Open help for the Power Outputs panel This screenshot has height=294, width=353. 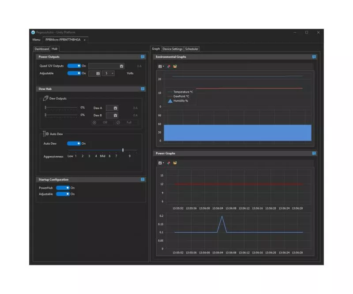coord(143,57)
